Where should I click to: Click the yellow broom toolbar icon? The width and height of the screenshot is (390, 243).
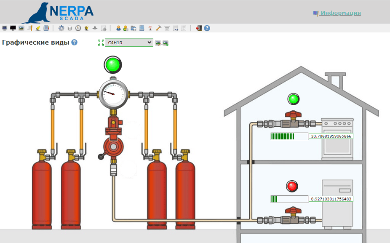click(x=38, y=28)
